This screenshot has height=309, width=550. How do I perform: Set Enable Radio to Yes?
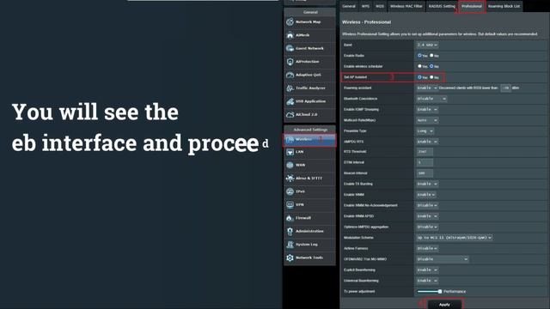[x=419, y=55]
